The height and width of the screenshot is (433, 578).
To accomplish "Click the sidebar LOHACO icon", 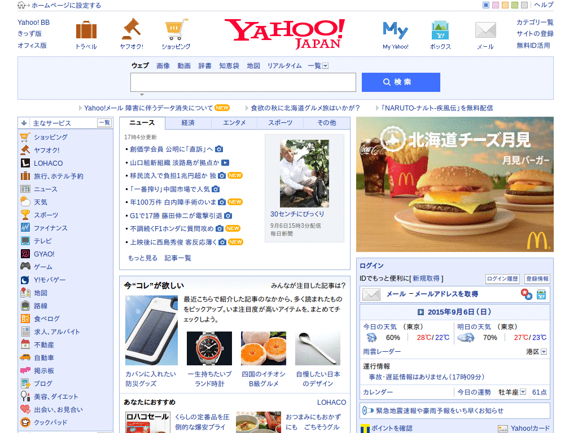I will (25, 163).
